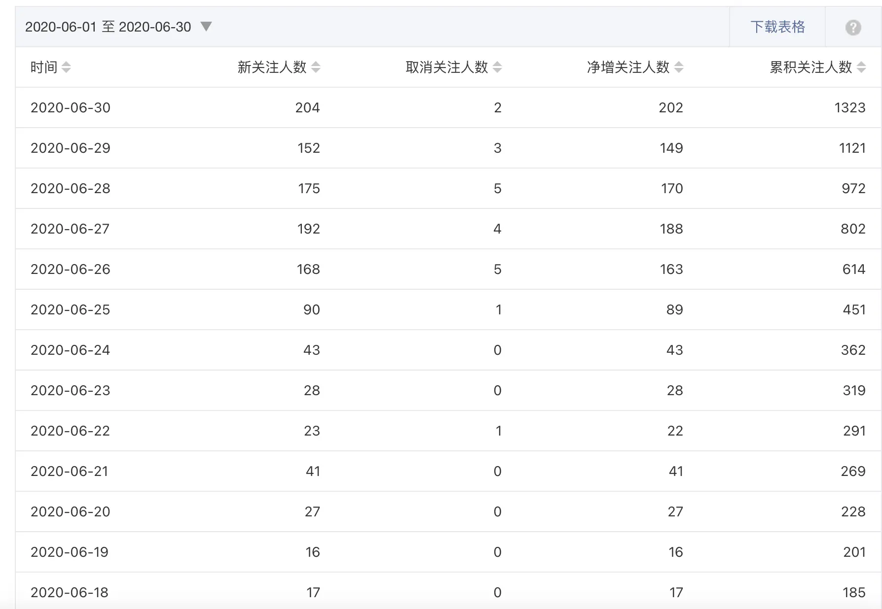Click 下载表格 to download the table
Screen dimensions: 882x609
click(x=777, y=27)
